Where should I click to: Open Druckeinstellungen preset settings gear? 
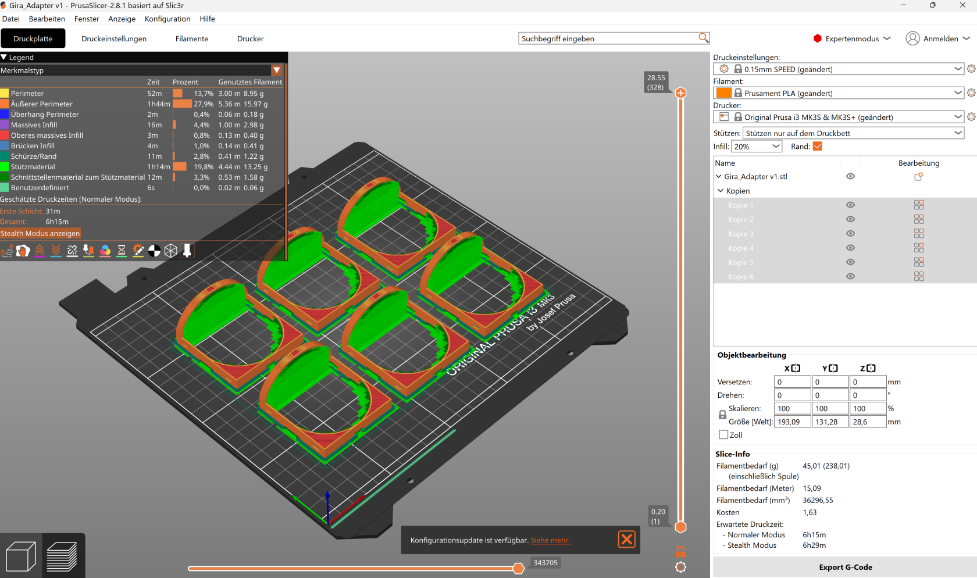tap(971, 69)
